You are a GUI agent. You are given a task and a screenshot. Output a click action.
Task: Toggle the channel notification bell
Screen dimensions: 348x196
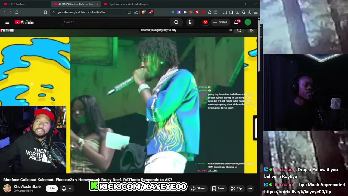[x=64, y=188]
